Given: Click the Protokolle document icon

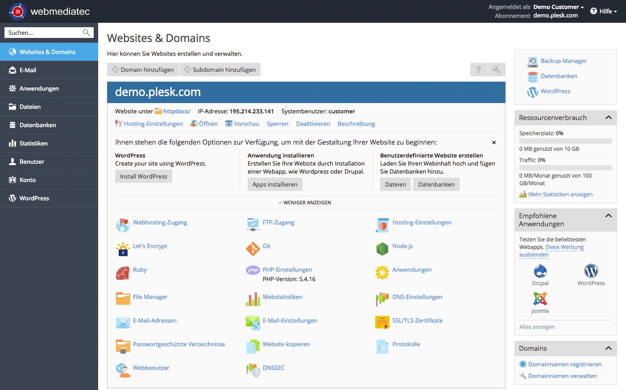Looking at the screenshot, I should (382, 347).
